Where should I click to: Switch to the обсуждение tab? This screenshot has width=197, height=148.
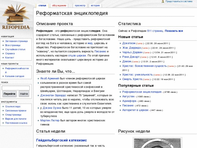click(59, 5)
